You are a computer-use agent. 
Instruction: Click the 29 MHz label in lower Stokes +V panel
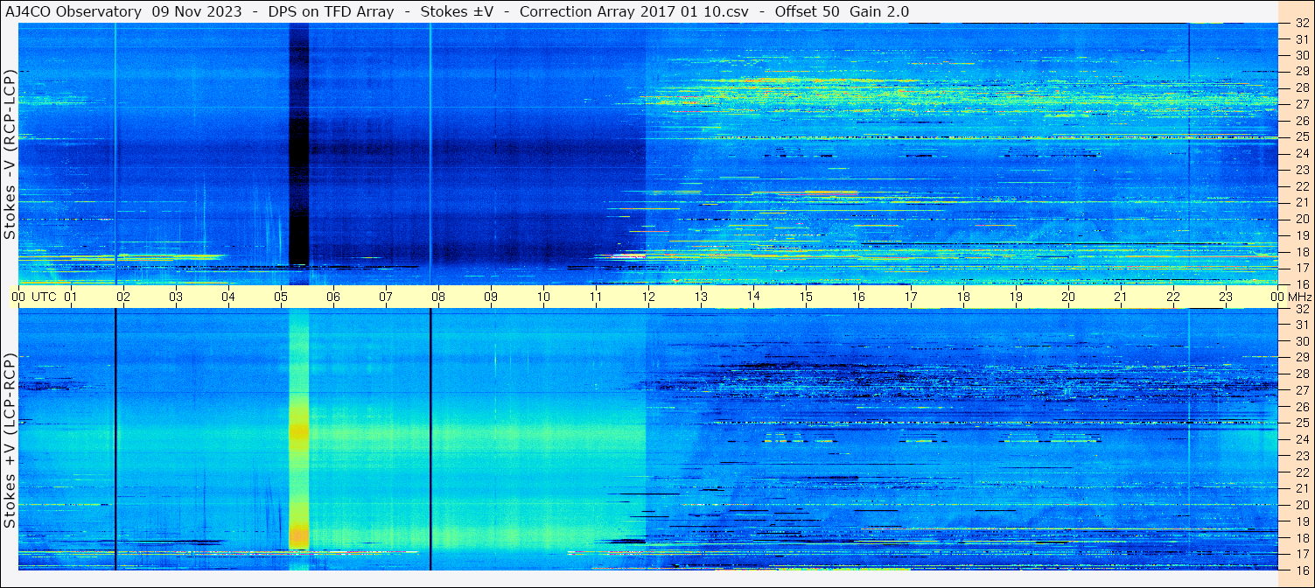coord(1302,358)
